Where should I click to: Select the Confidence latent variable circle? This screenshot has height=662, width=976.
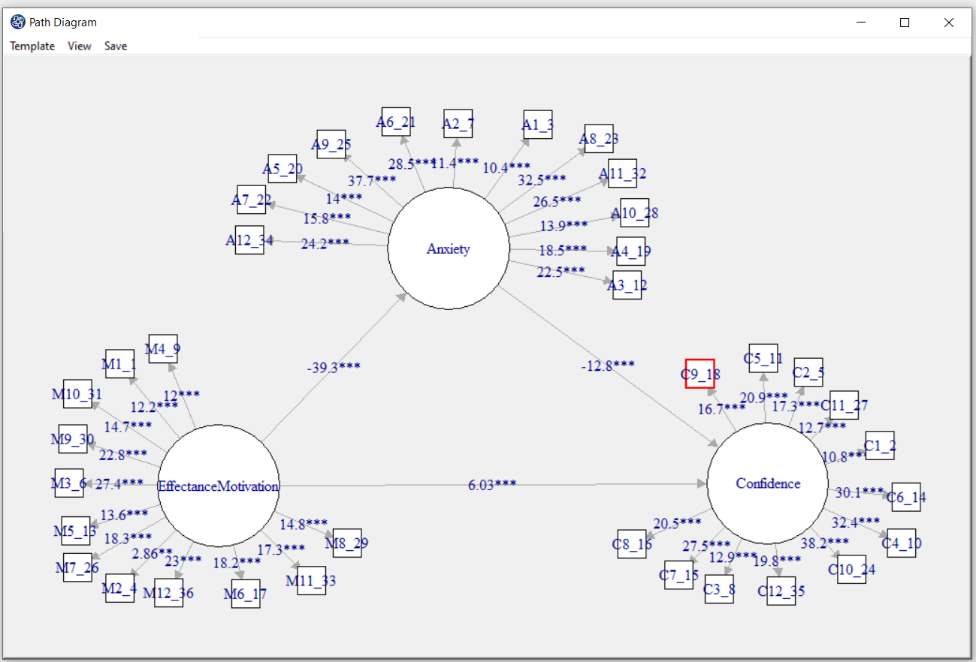click(768, 483)
